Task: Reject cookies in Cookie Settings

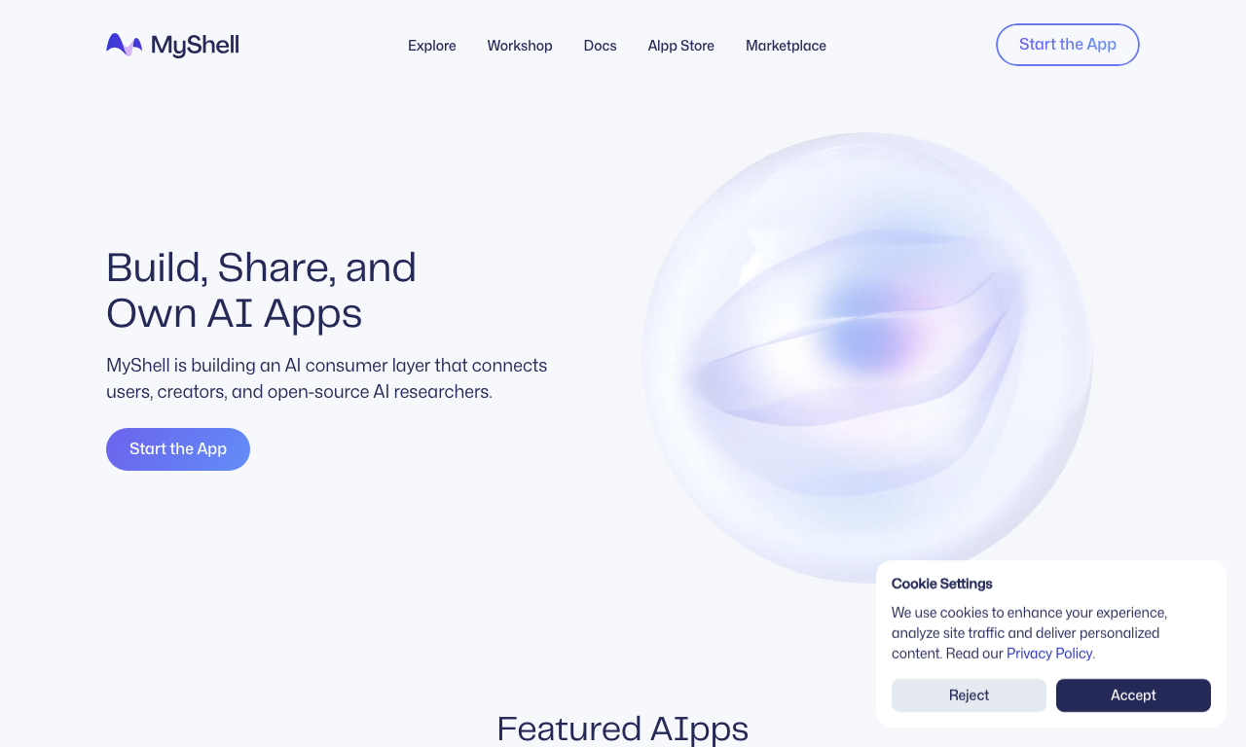Action: tap(969, 695)
